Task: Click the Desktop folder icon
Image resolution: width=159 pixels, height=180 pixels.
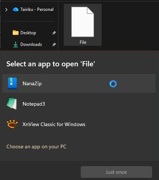Action: (x=16, y=33)
